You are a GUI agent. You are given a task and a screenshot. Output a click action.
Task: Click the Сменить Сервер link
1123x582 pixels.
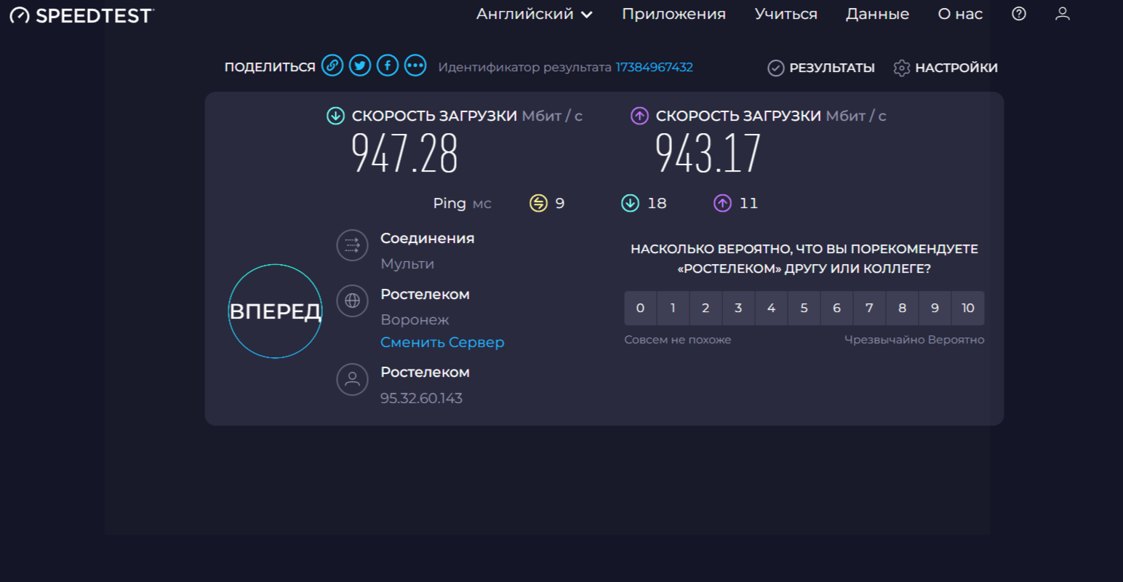pyautogui.click(x=442, y=343)
